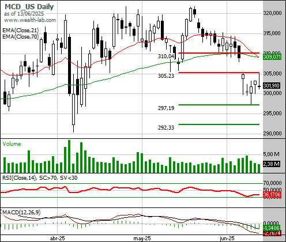The height and width of the screenshot is (242, 286).
Task: Click the 305,000 price axis label
Action: click(x=272, y=73)
